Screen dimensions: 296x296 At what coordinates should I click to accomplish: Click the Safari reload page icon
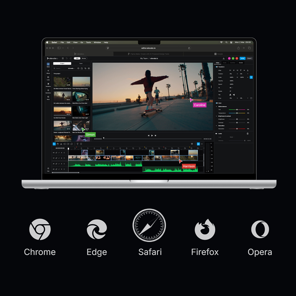point(189,48)
